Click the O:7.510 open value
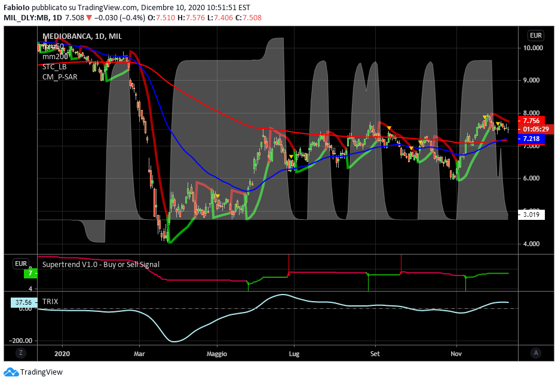Screen dimensions: 558x383 click(x=161, y=18)
